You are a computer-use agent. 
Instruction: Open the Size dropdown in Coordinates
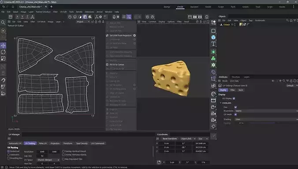pos(203,139)
